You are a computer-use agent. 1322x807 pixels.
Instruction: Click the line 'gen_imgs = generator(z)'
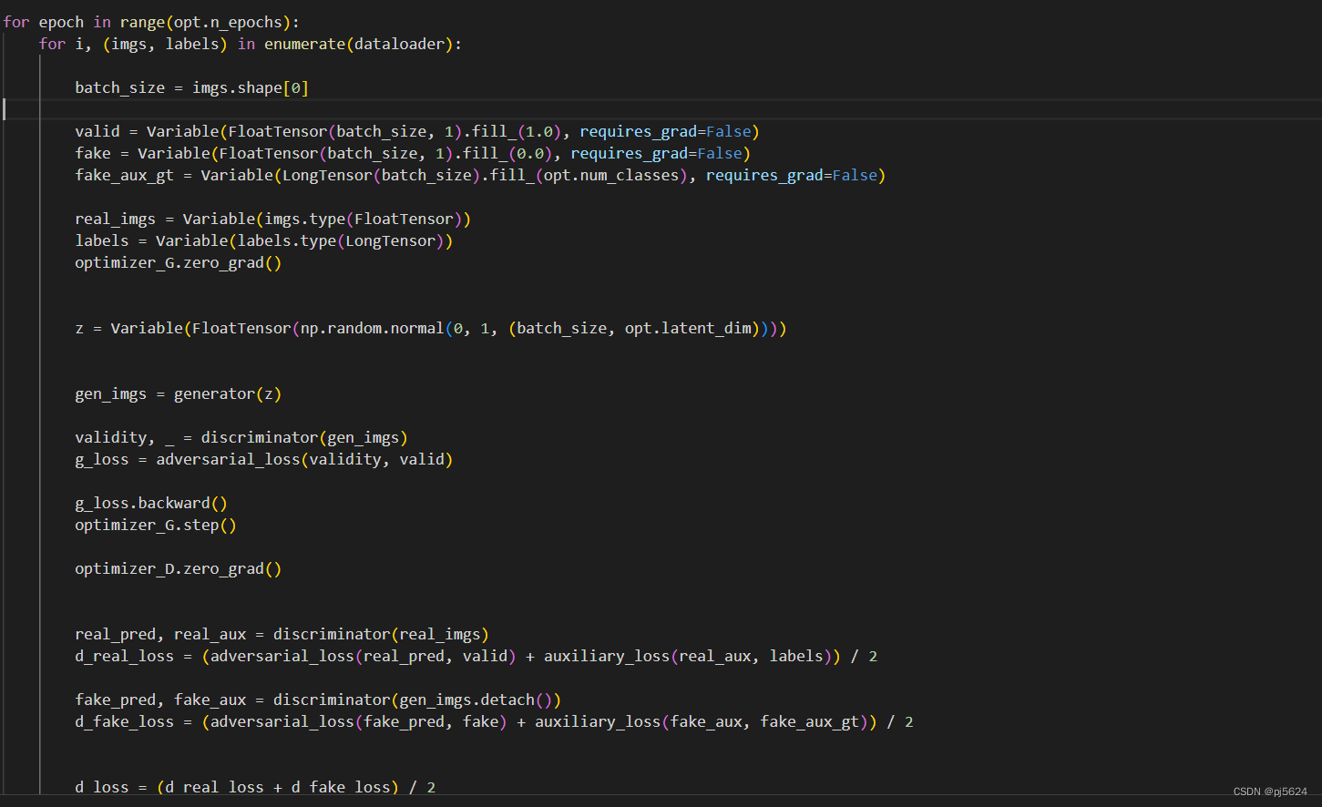click(179, 393)
